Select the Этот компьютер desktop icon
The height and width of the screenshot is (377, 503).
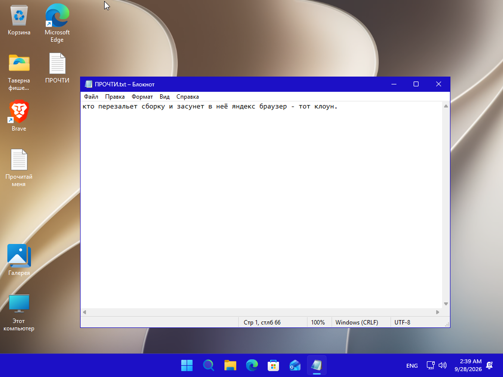pyautogui.click(x=19, y=313)
